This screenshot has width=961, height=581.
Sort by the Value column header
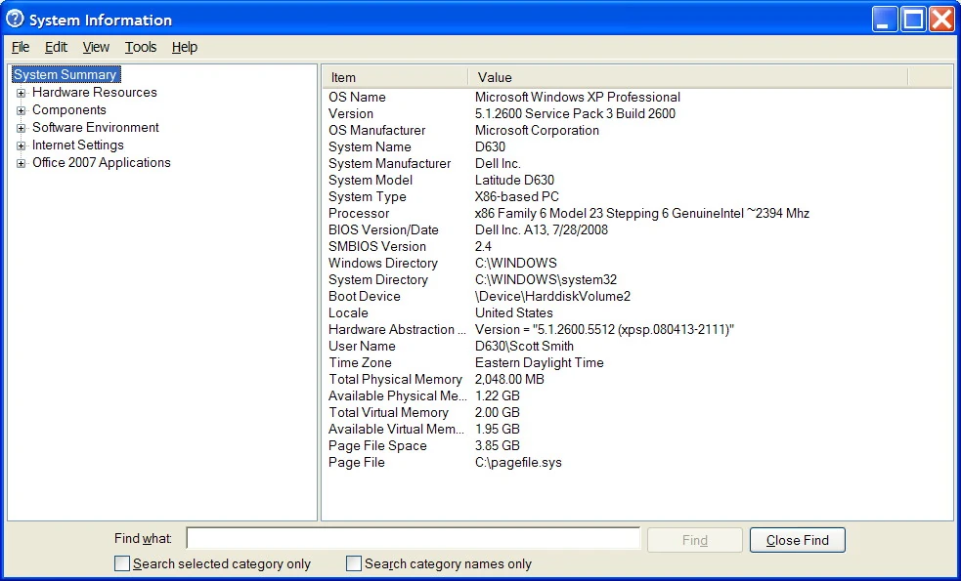coord(687,77)
